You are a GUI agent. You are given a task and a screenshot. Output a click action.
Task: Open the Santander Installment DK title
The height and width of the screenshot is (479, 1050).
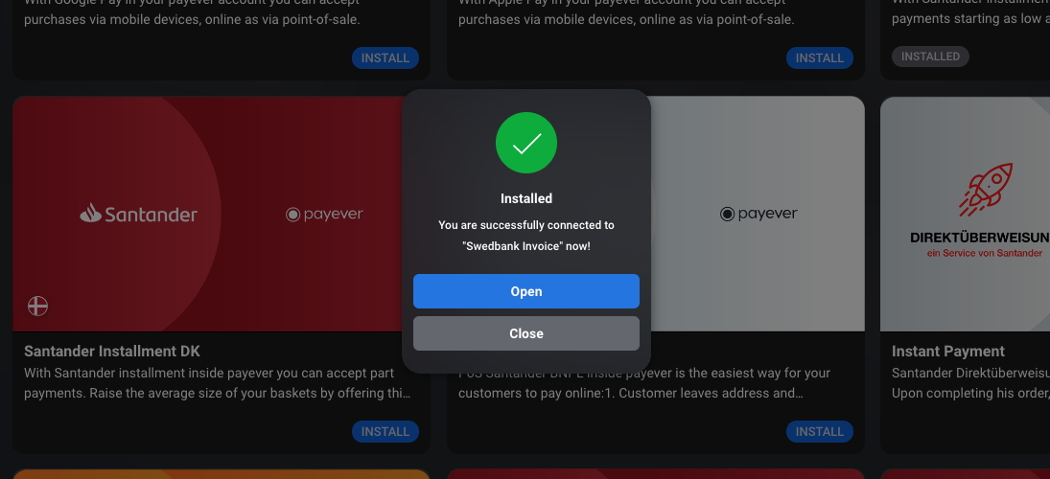pyautogui.click(x=112, y=352)
